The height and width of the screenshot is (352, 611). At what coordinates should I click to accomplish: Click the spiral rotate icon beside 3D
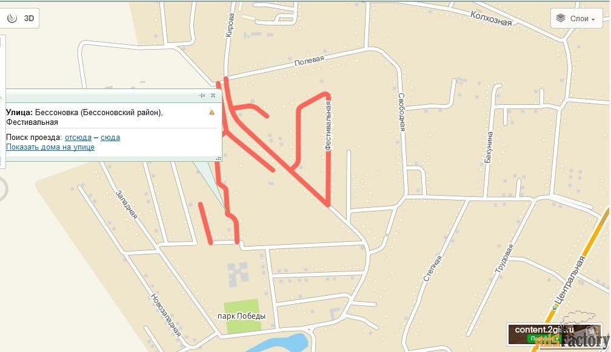coord(12,18)
